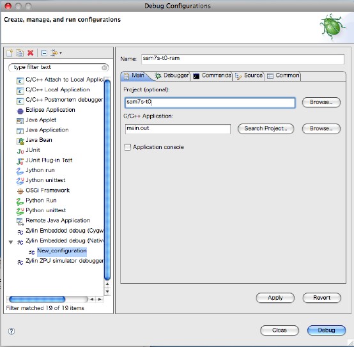This screenshot has width=354, height=347.
Task: Click the horizontal scroll left arrow
Action: pos(92,299)
